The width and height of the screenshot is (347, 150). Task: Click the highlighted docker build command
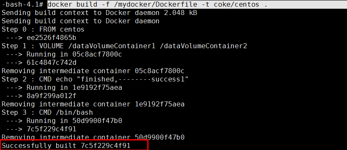pyautogui.click(x=157, y=5)
